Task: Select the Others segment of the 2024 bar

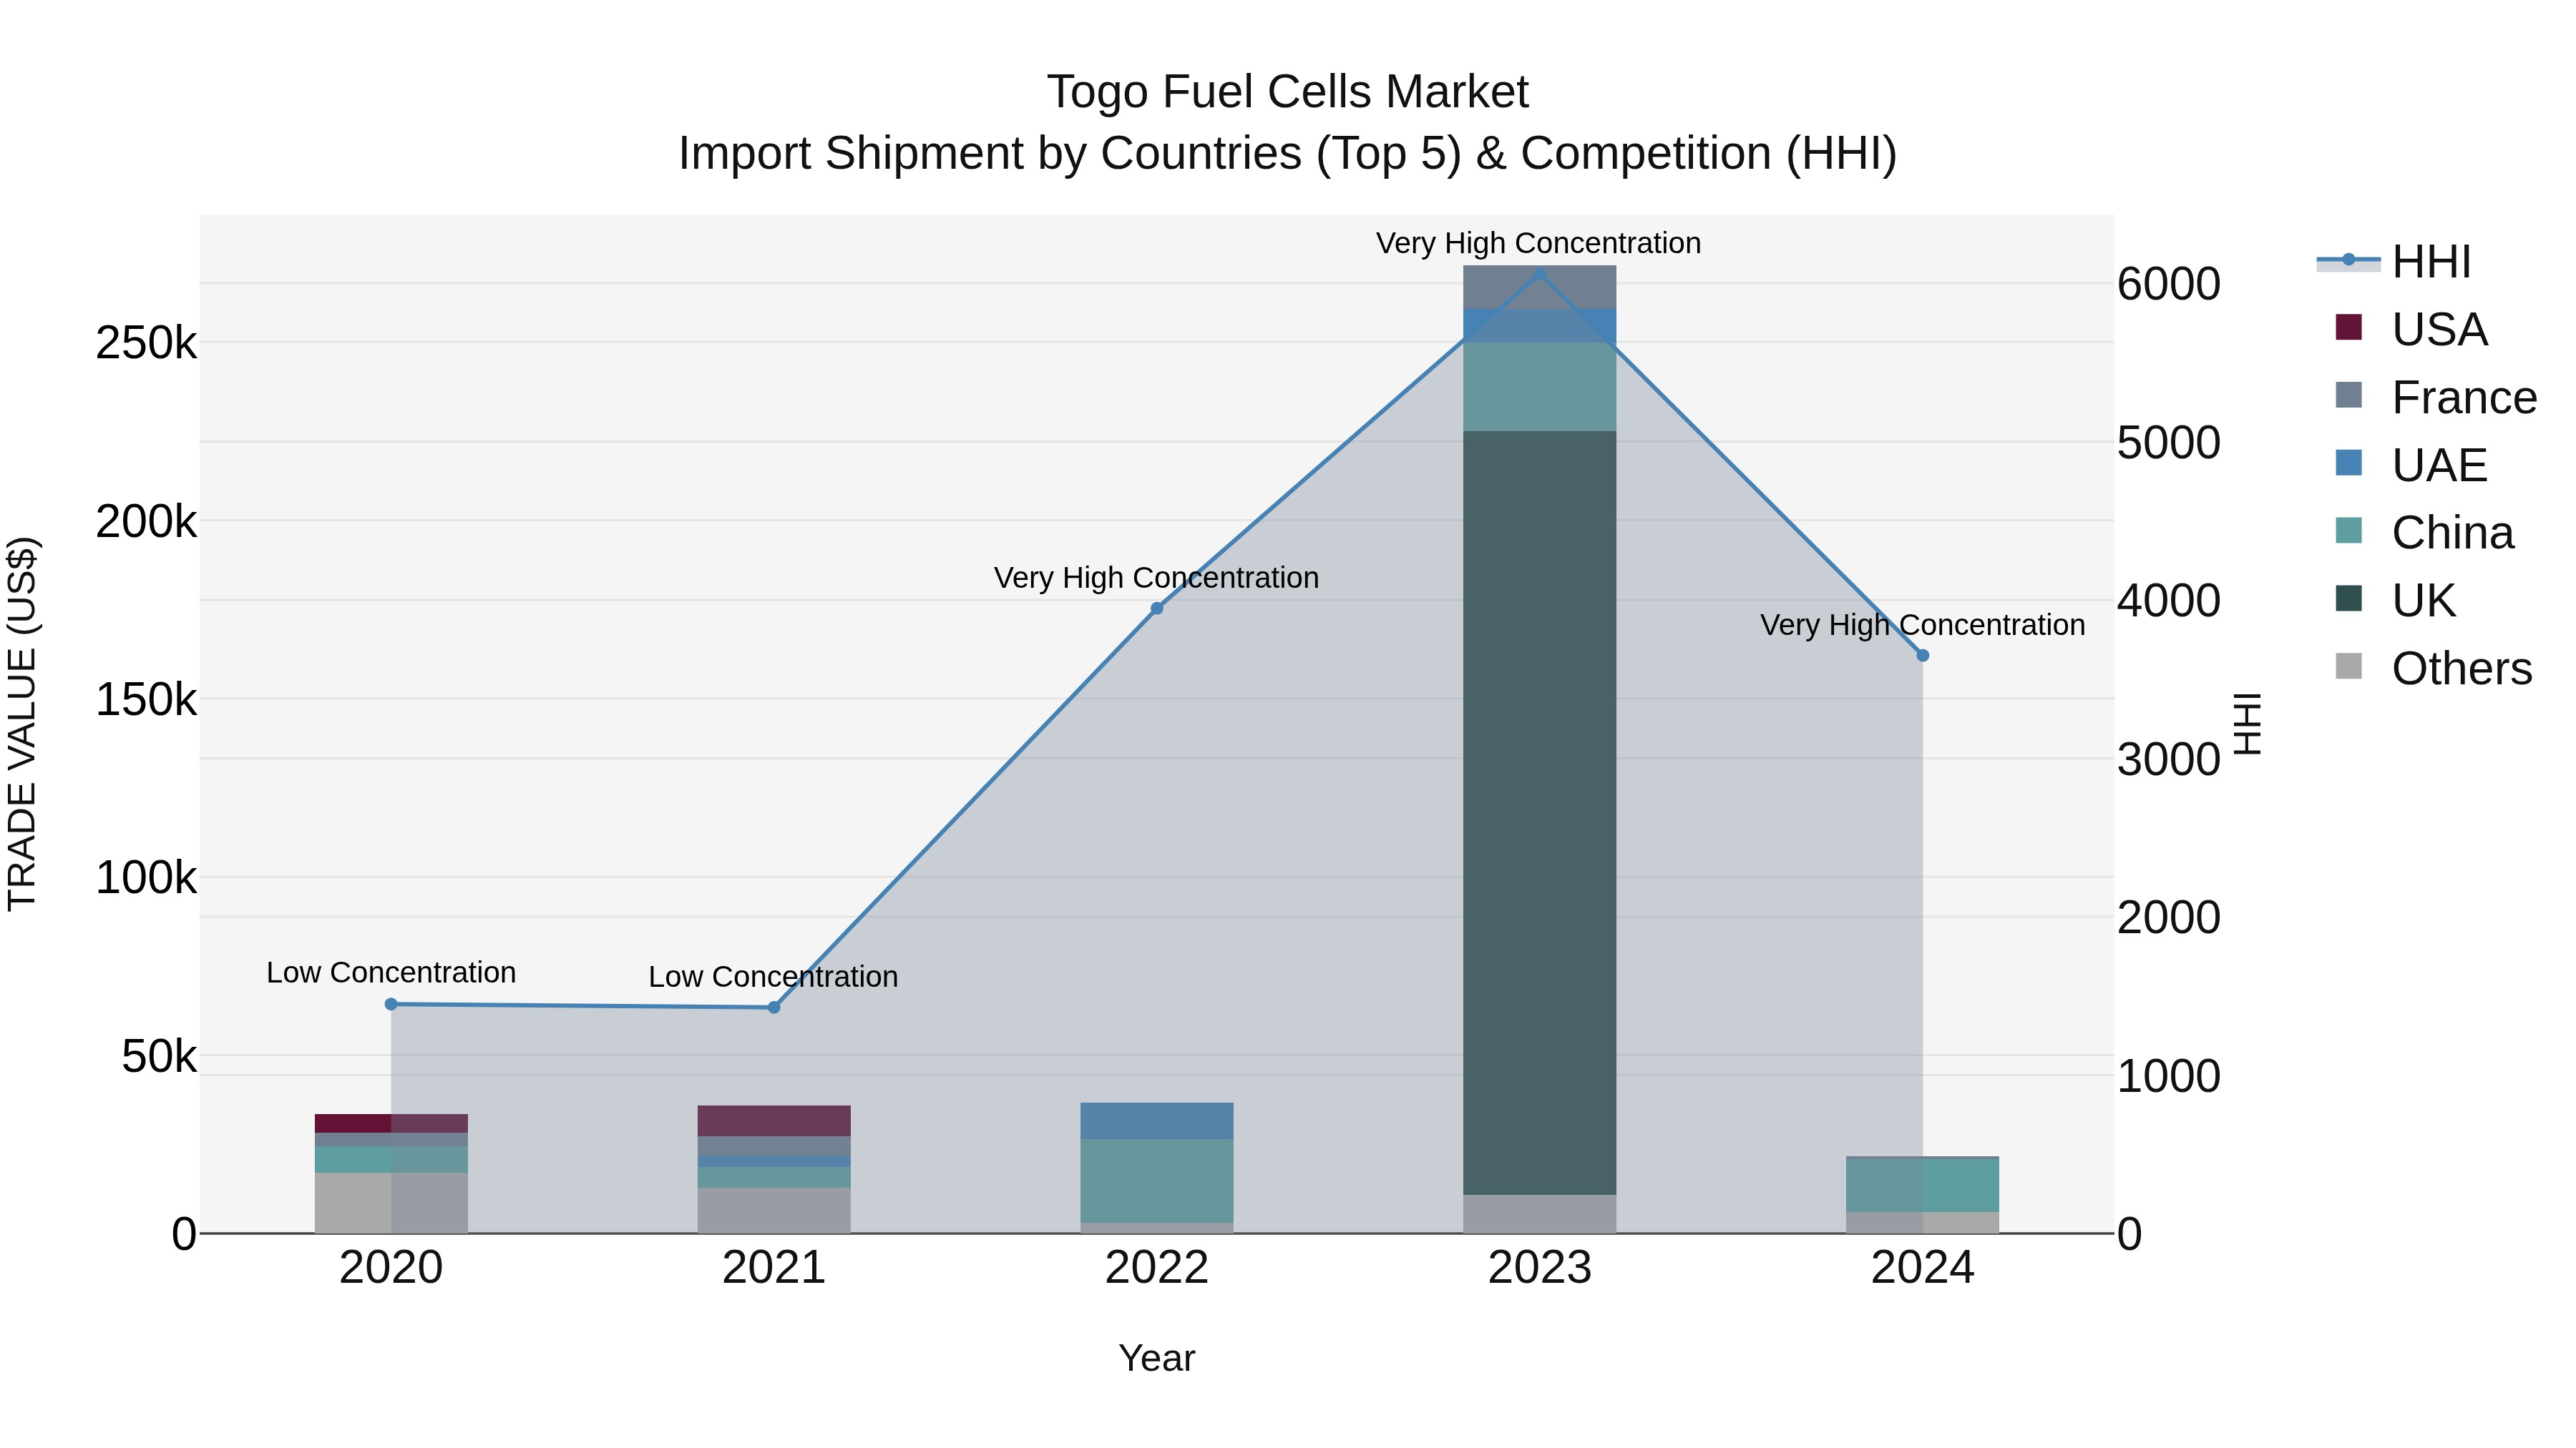Action: point(1922,1223)
